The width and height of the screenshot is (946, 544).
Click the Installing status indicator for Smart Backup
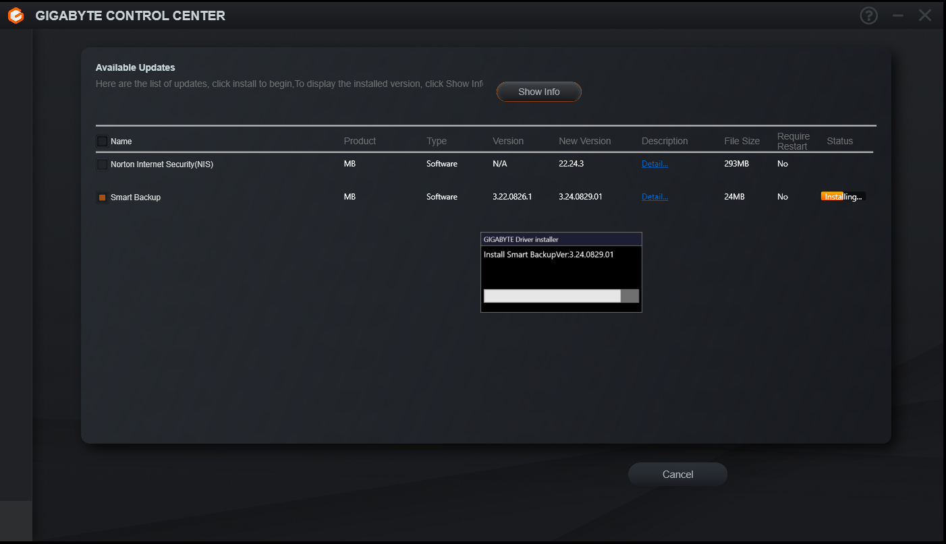tap(843, 197)
